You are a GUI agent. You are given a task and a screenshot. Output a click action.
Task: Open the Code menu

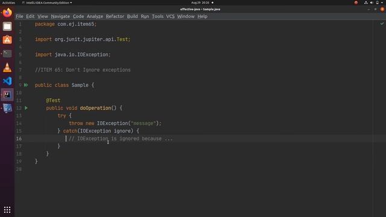coord(78,16)
